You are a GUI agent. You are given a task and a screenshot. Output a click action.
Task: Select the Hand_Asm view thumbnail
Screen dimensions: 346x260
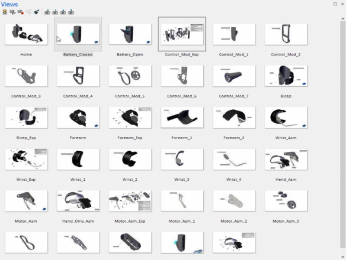(285, 159)
